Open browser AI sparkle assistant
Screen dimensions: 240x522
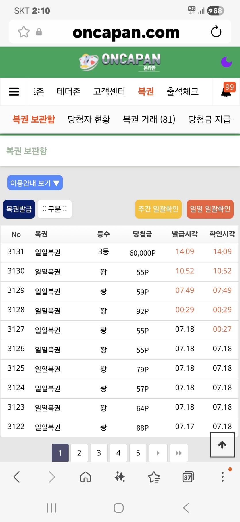[120, 477]
